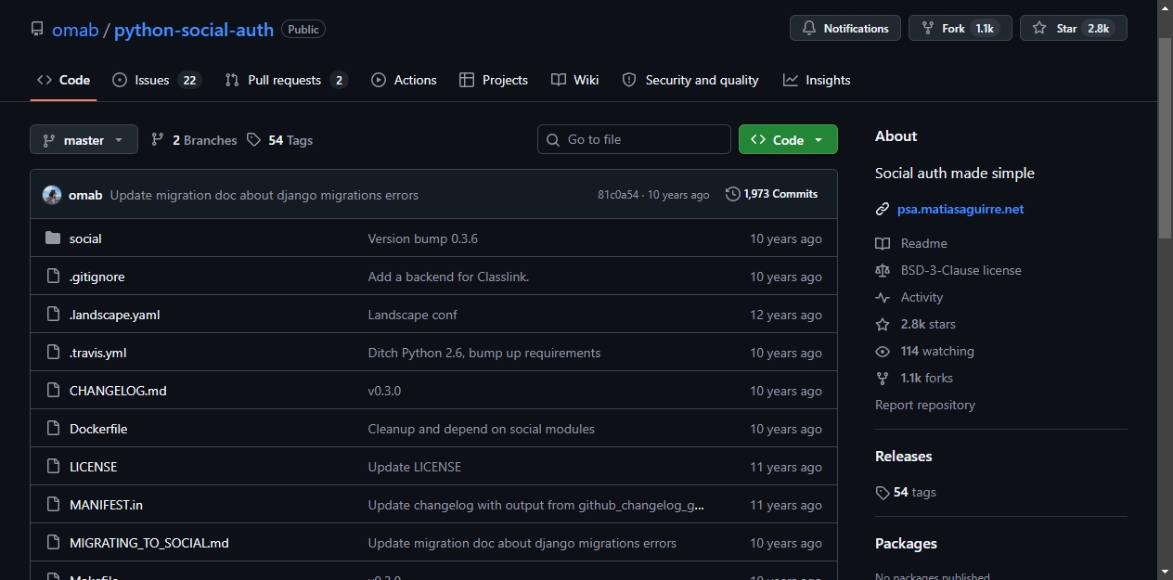Expand the green Code dropdown button
Viewport: 1173px width, 580px height.
click(788, 139)
